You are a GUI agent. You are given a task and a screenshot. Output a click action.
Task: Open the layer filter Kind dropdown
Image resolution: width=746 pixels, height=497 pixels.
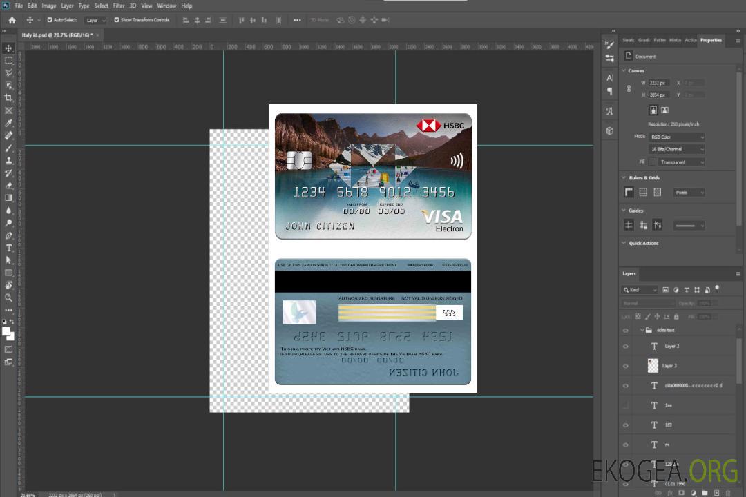point(640,290)
